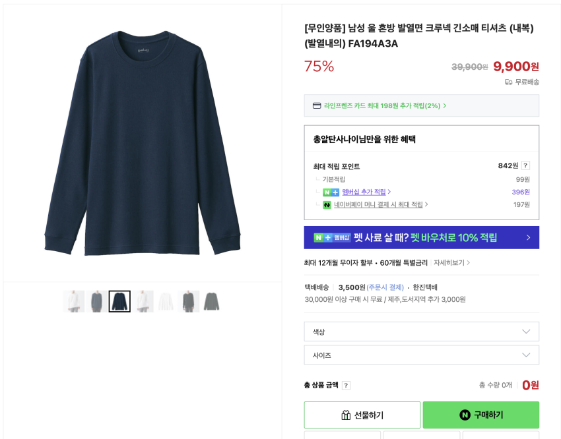The image size is (561, 439).
Task: Click the N+ membership badge icon
Action: pyautogui.click(x=331, y=192)
